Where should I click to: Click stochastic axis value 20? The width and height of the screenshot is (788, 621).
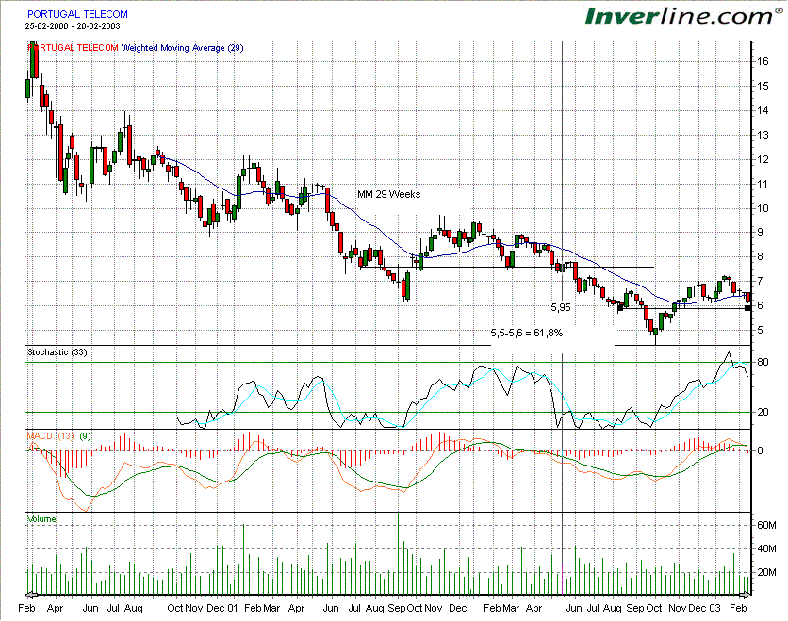(x=763, y=412)
